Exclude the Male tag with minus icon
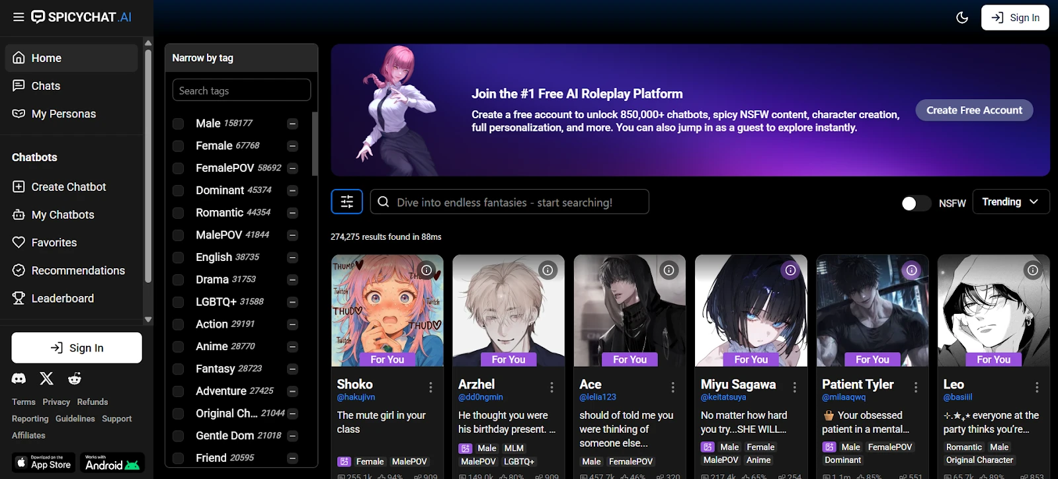The height and width of the screenshot is (479, 1058). click(292, 124)
